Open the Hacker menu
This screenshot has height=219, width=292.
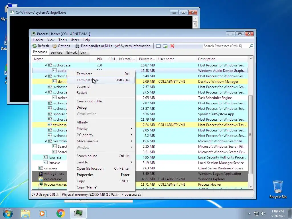tap(38, 40)
